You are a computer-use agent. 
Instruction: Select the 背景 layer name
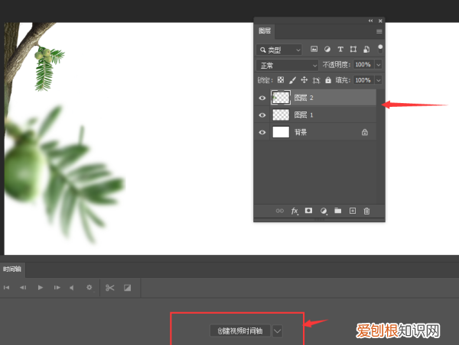pyautogui.click(x=301, y=132)
